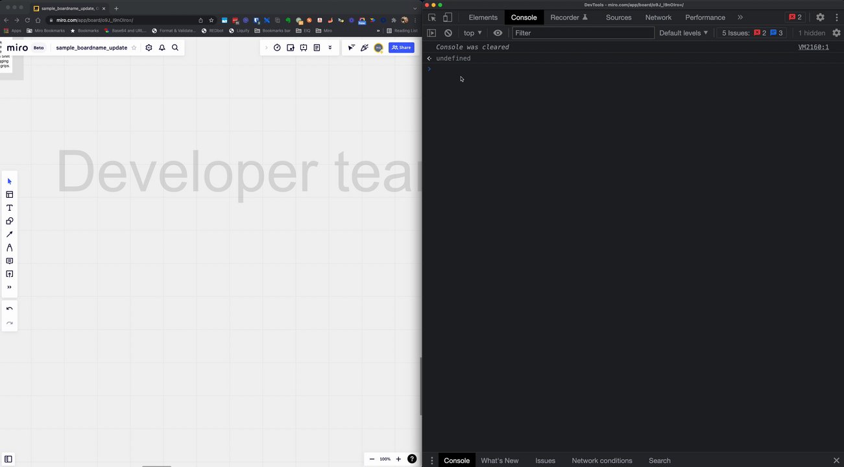Select the Pen tool in Miro
Image resolution: width=844 pixels, height=467 pixels.
click(9, 248)
